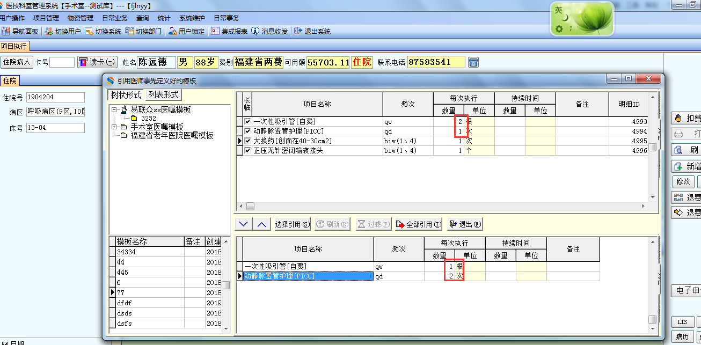701x345 pixels.
Task: Open the 项目管理 menu
Action: pyautogui.click(x=46, y=18)
